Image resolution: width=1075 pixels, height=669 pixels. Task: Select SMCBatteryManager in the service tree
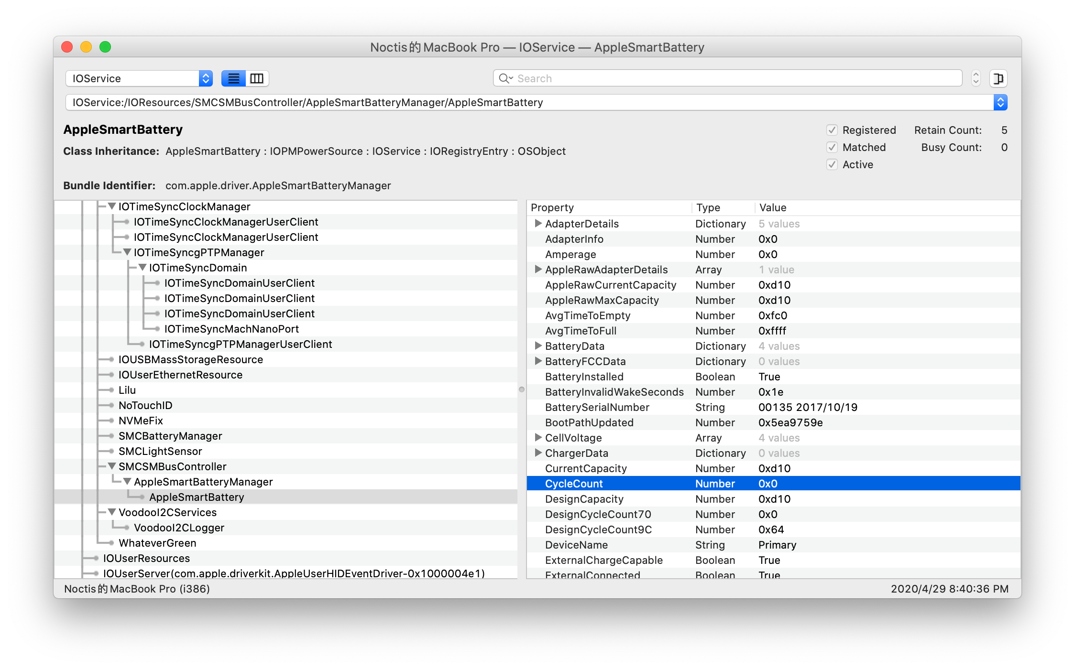tap(170, 436)
